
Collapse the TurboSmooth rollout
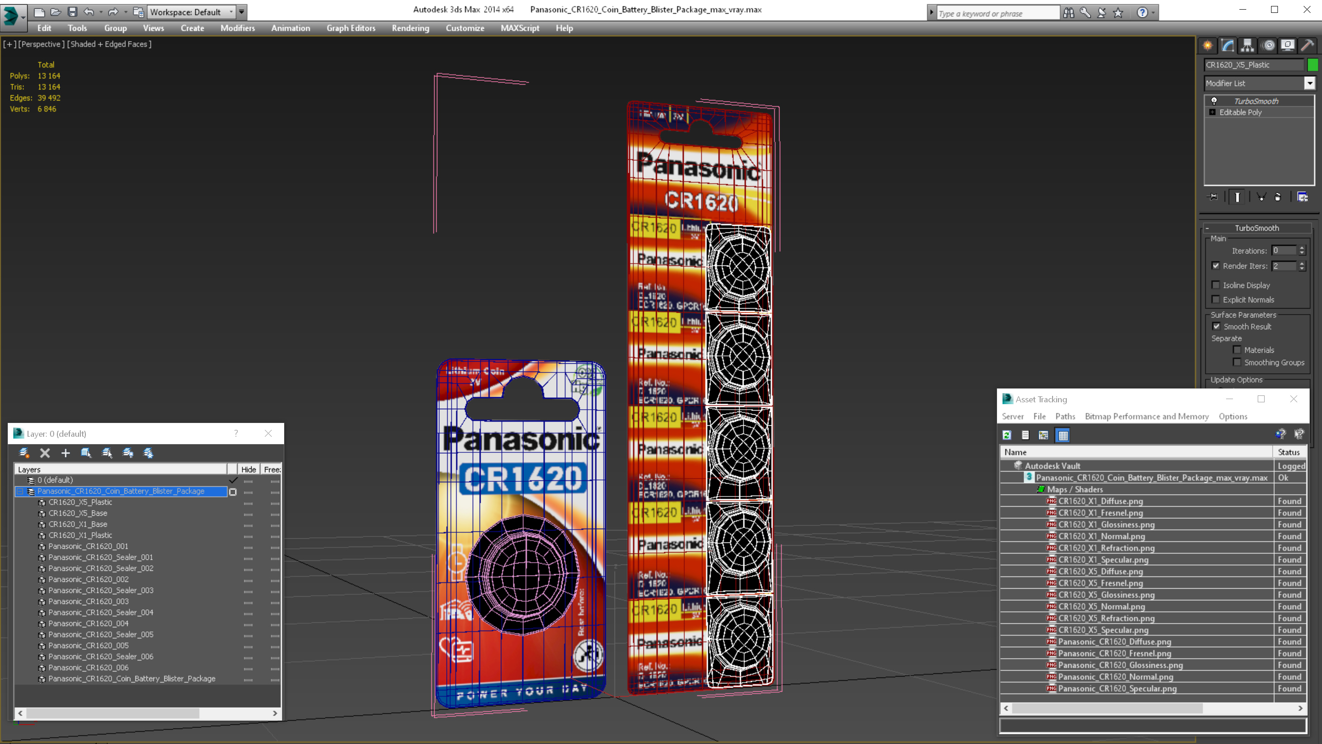click(x=1207, y=228)
